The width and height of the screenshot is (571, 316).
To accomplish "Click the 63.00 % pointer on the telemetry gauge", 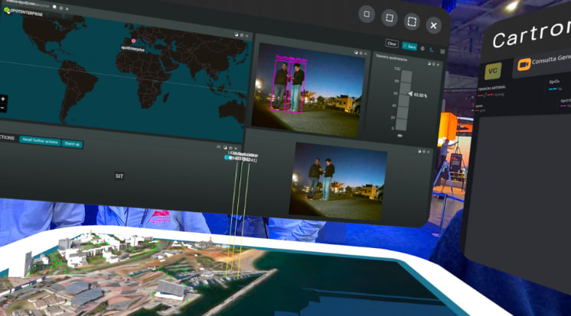I will tap(417, 95).
